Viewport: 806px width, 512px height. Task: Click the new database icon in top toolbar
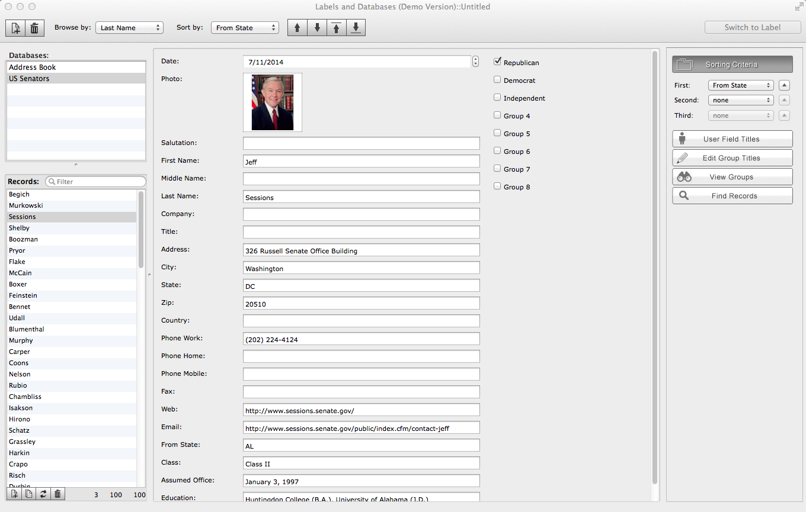click(16, 28)
